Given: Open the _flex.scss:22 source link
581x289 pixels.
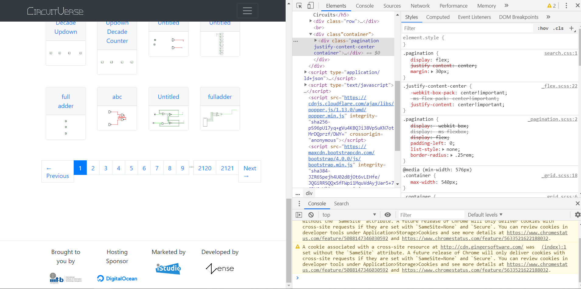Looking at the screenshot, I should click(559, 86).
